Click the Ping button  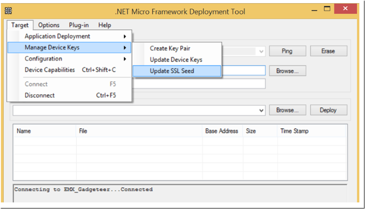coord(287,51)
